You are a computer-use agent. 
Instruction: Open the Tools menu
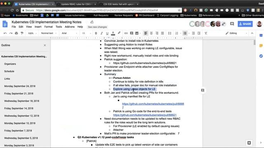point(59,27)
